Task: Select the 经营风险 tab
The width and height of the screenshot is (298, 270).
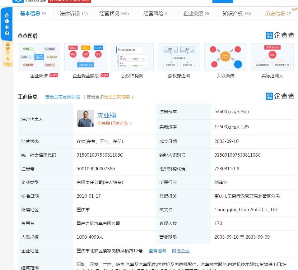Action: click(x=155, y=13)
